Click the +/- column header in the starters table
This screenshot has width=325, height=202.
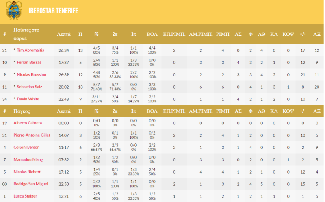click(302, 34)
